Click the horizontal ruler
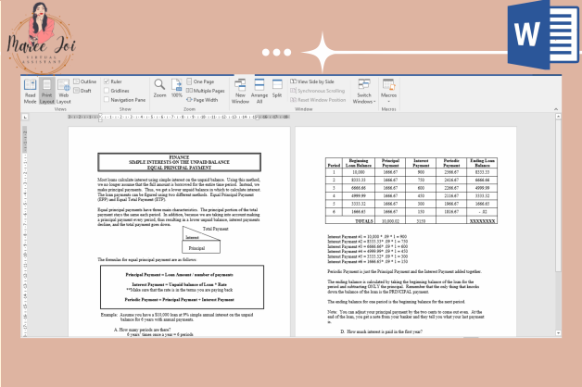Screen dimensions: 582x387 (179, 117)
